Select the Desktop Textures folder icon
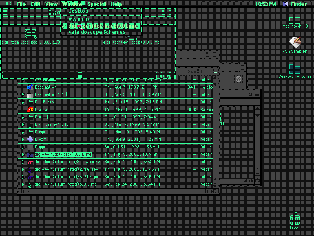The image size is (314, 236). 295,69
